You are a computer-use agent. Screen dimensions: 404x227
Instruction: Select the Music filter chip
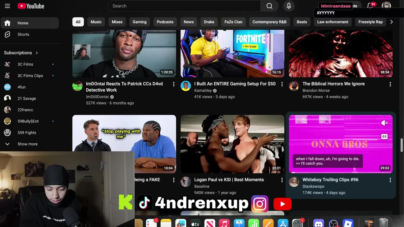click(x=96, y=22)
